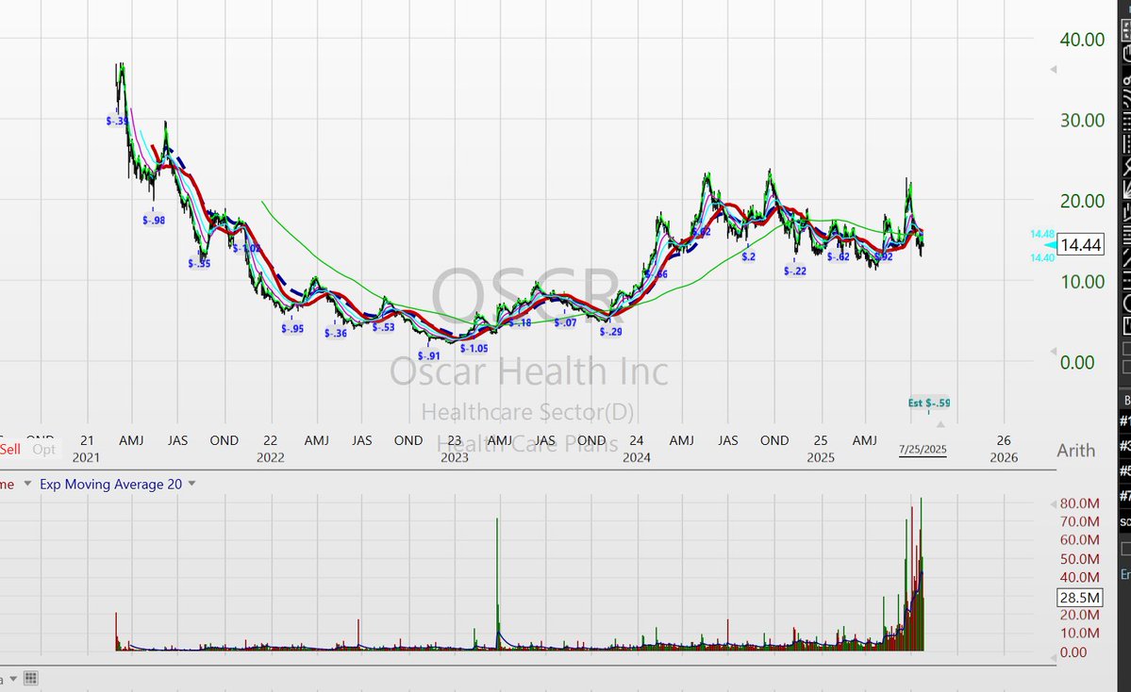
Task: Click the $-.36 earnings marker
Action: coord(336,333)
